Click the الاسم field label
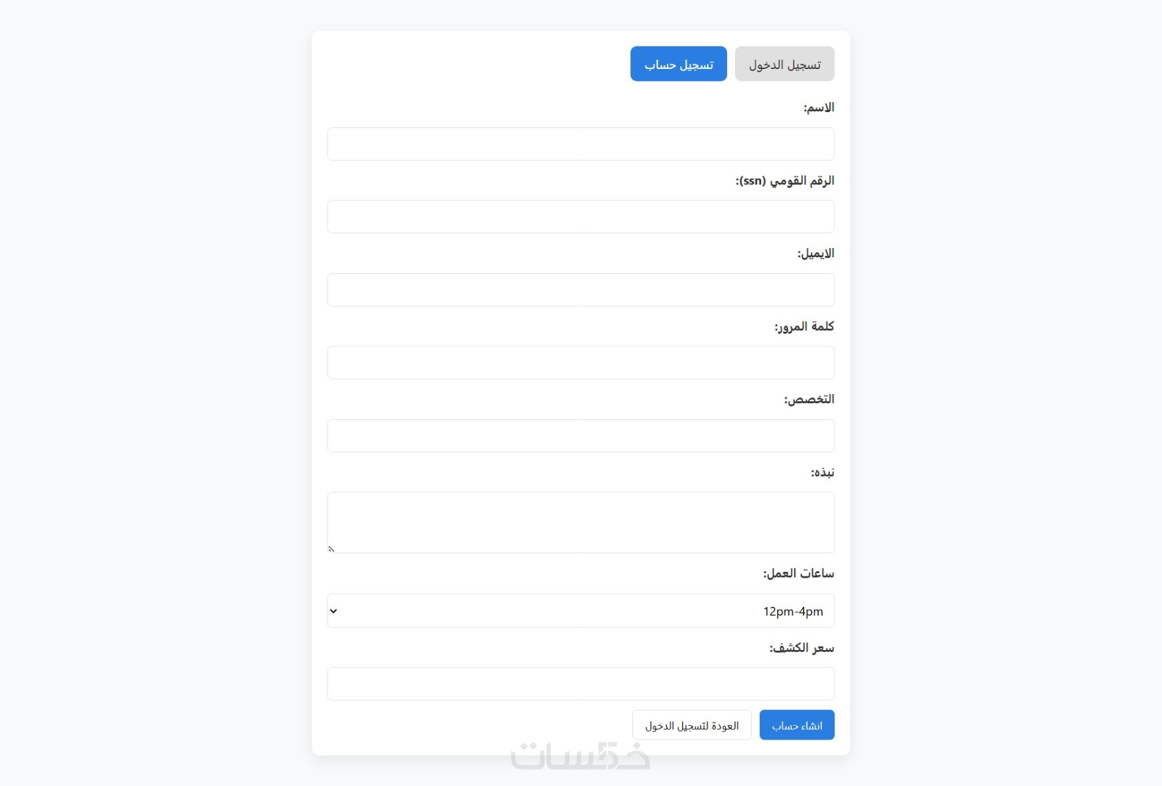1162x786 pixels. pyautogui.click(x=819, y=107)
